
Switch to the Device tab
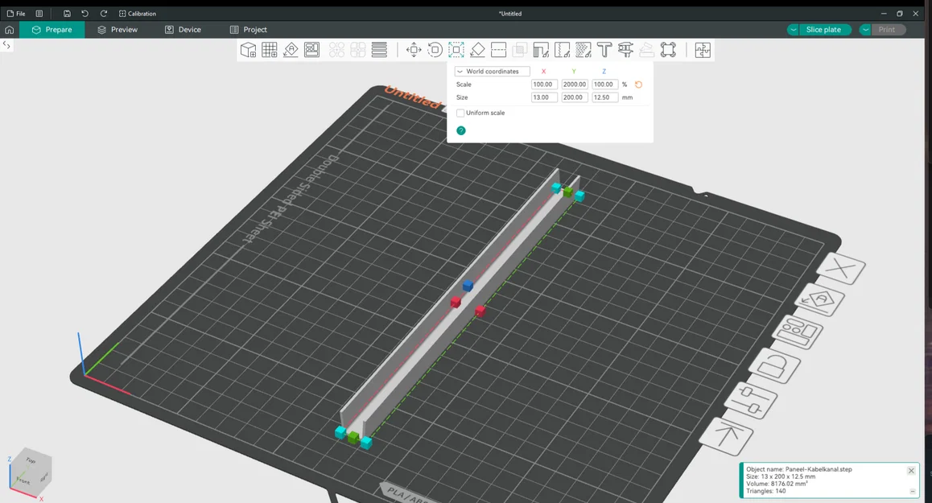[183, 30]
